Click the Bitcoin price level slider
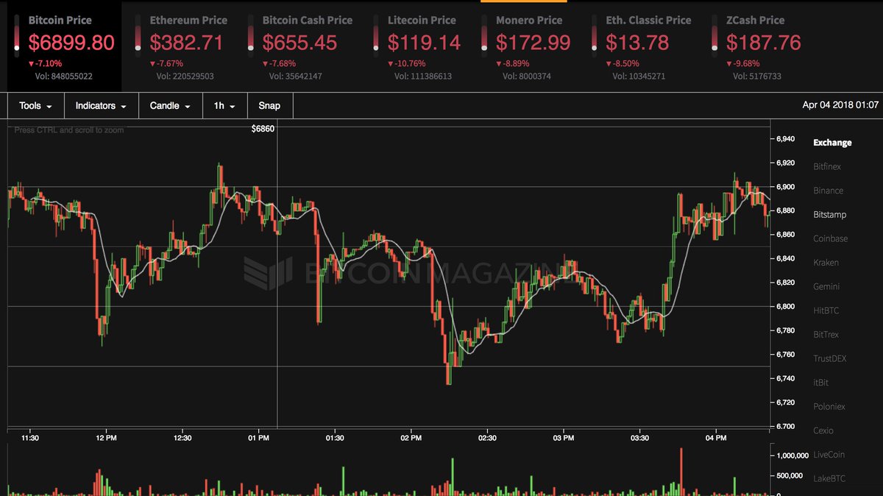 point(17,35)
